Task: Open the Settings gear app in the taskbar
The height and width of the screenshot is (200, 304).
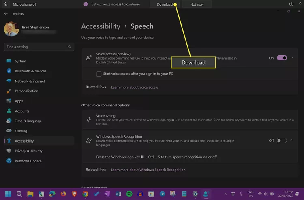Action: [195, 194]
